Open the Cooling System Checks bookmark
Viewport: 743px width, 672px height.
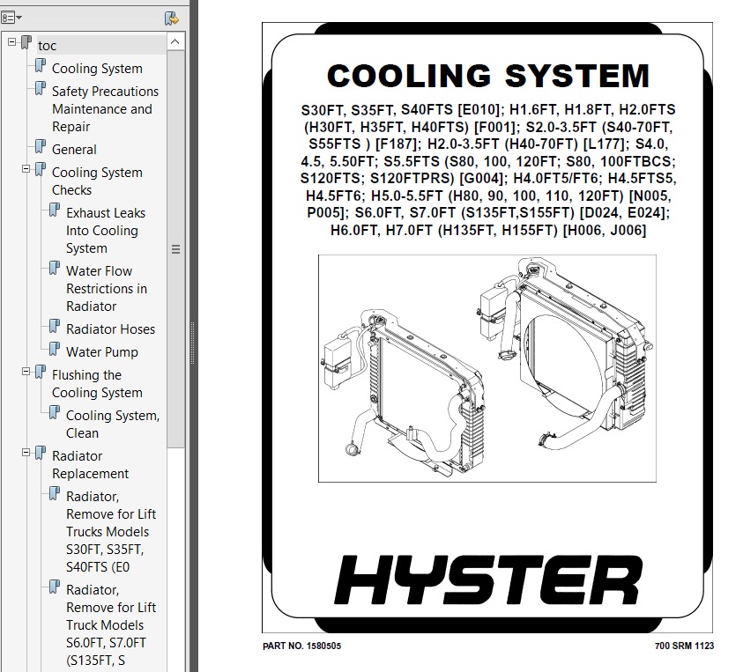pos(97,181)
